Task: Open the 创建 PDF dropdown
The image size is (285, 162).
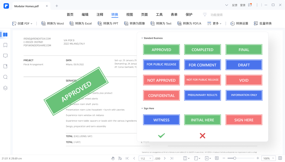Action: pyautogui.click(x=22, y=24)
